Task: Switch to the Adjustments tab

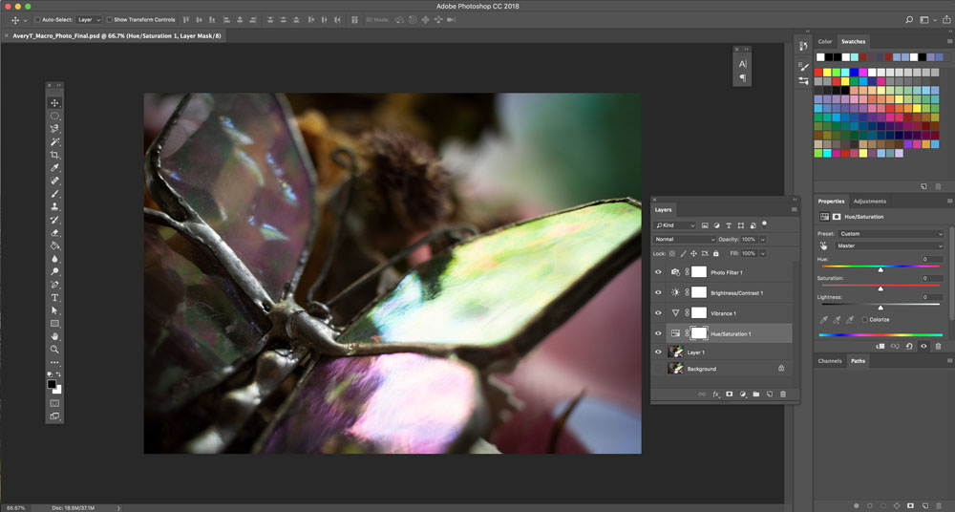Action: [x=870, y=202]
